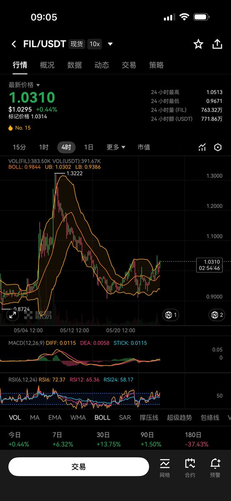This screenshot has height=501, width=231.
Task: Open event marker badge 2
Action: 216,315
